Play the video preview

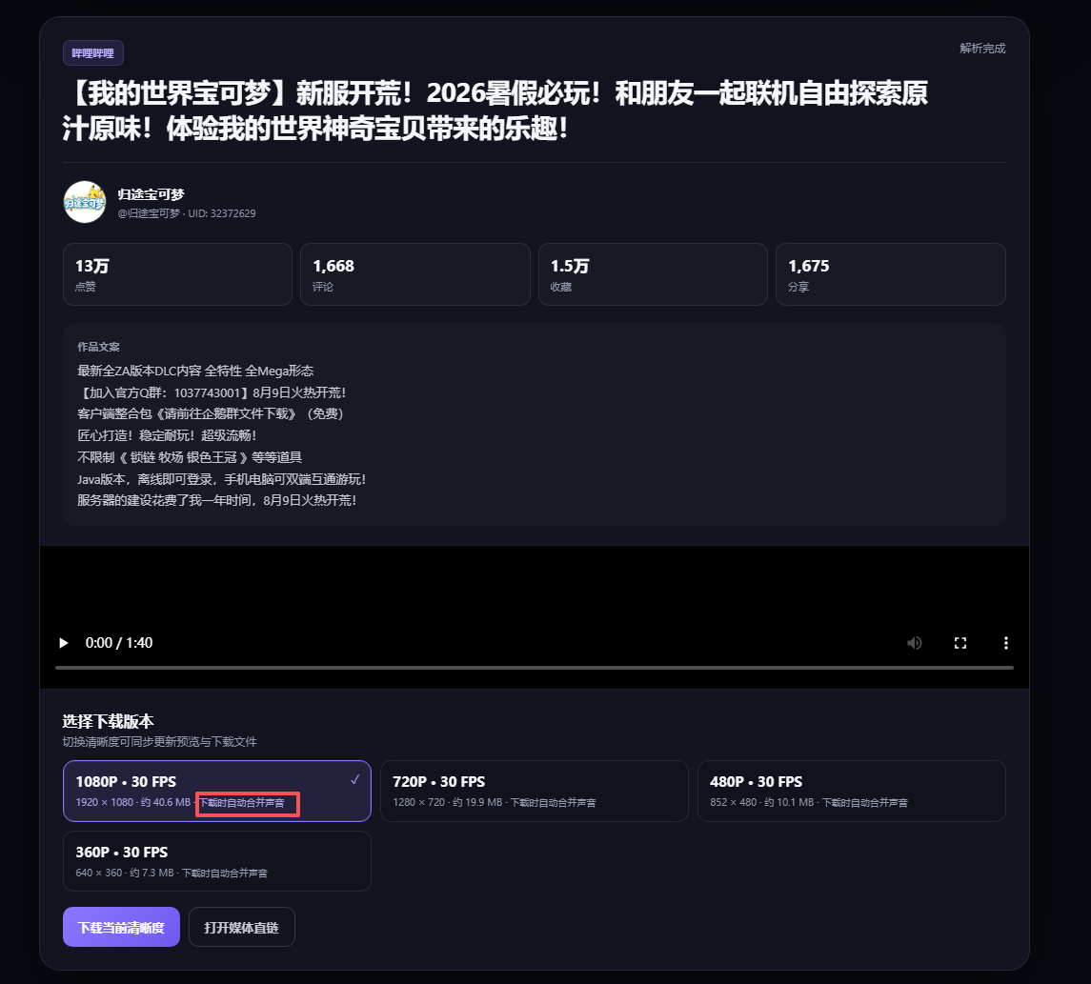pyautogui.click(x=63, y=643)
